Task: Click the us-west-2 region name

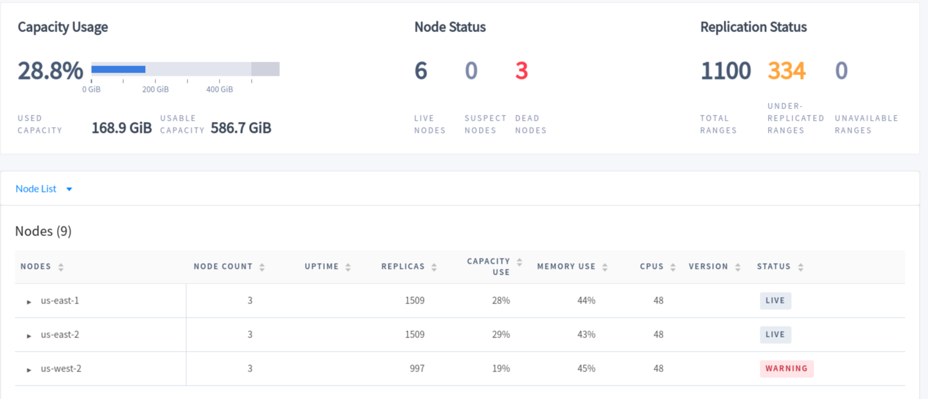Action: click(60, 369)
